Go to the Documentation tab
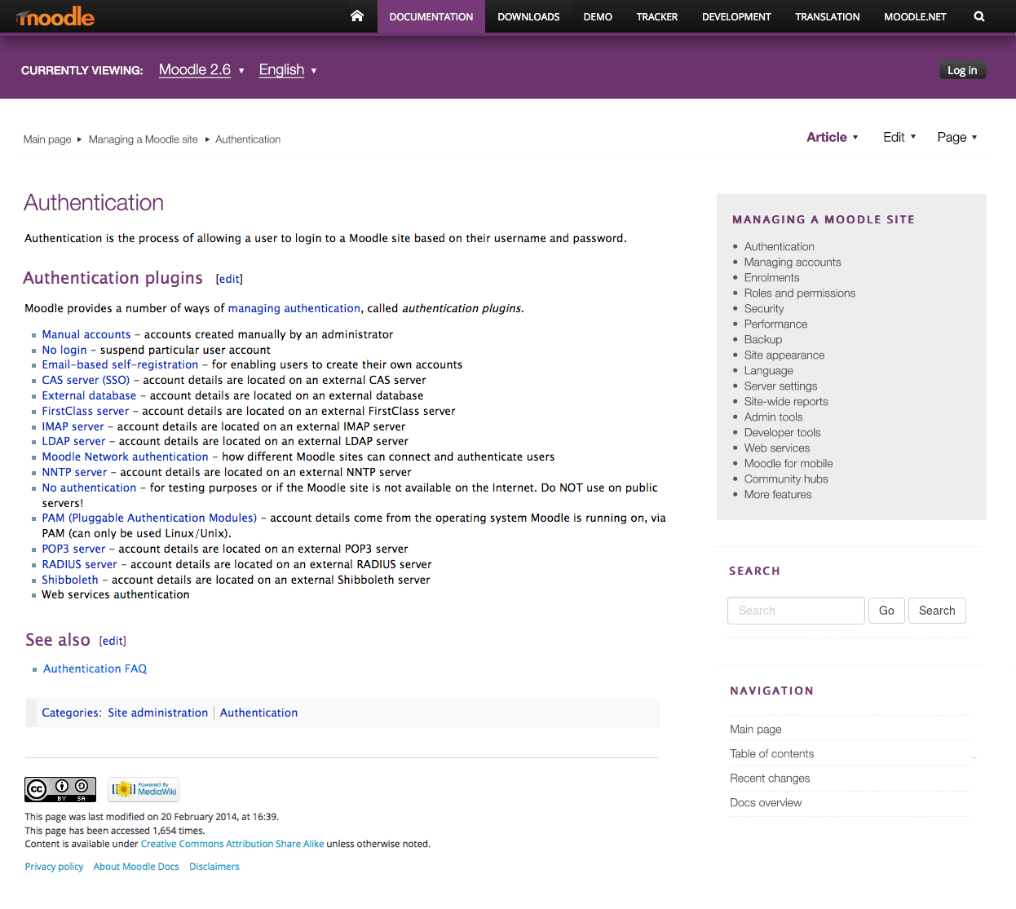The image size is (1016, 909). click(x=431, y=16)
